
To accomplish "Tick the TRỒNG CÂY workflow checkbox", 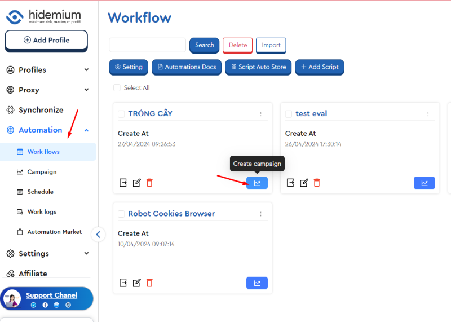I will pyautogui.click(x=121, y=114).
